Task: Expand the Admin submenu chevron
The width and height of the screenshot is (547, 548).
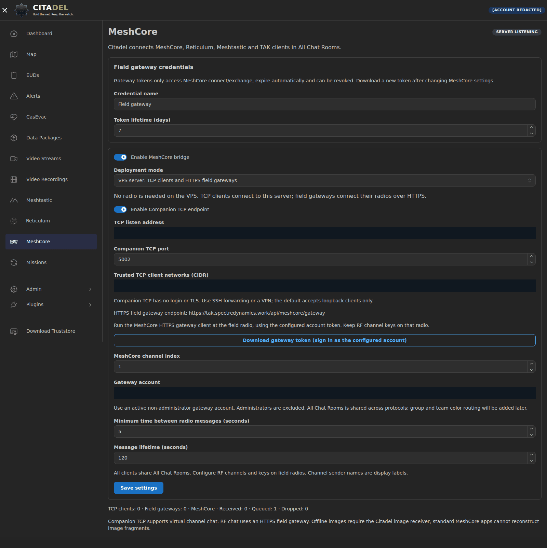Action: (x=90, y=289)
